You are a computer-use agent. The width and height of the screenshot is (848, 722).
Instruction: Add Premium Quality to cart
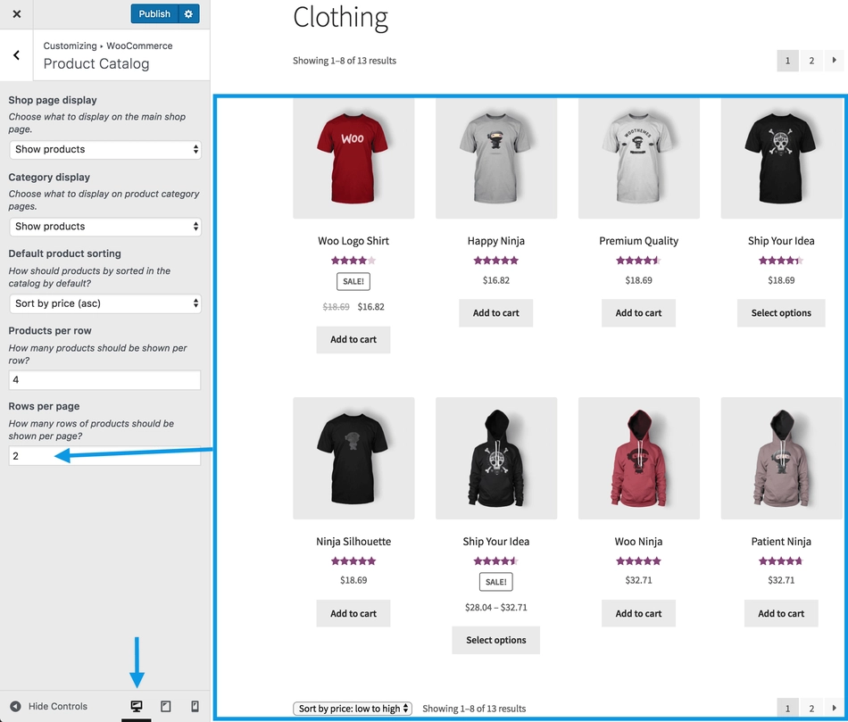pyautogui.click(x=639, y=313)
